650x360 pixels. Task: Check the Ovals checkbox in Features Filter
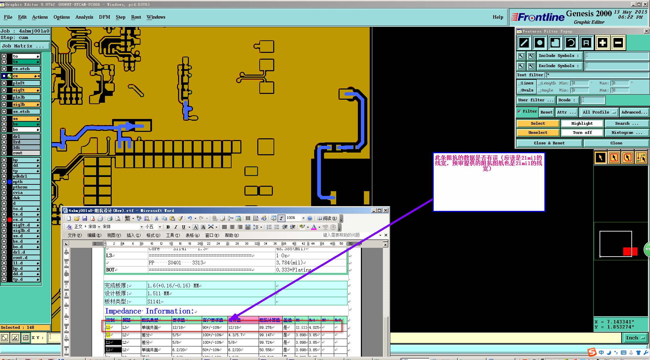pyautogui.click(x=519, y=90)
